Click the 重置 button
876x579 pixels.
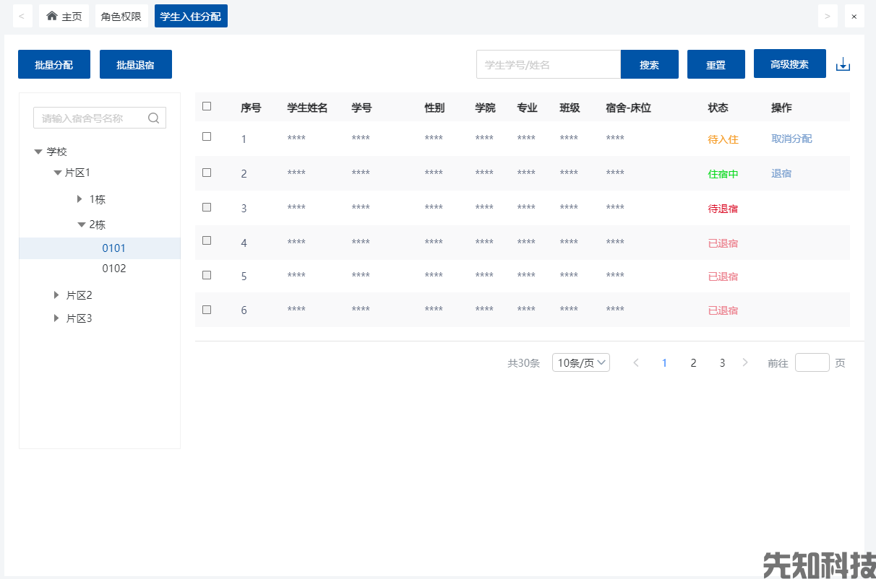(716, 64)
